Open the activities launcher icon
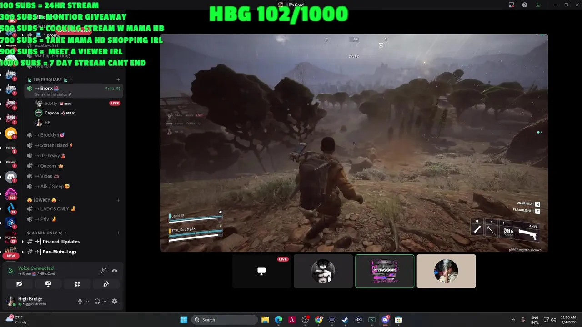Viewport: 582px width, 327px height. (x=77, y=284)
